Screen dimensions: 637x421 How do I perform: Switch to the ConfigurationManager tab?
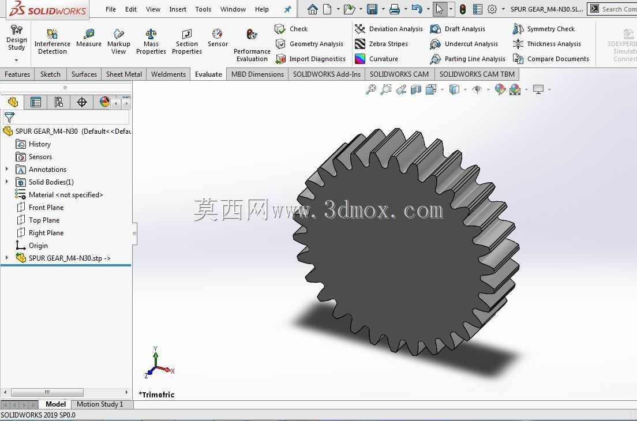point(59,102)
